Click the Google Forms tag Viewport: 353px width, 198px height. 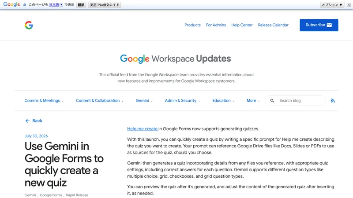(51, 195)
